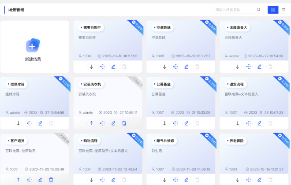Switch to list view
291x185 pixels.
tap(284, 9)
